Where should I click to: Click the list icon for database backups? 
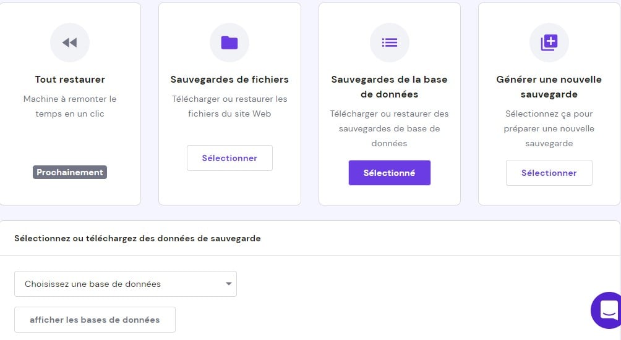389,43
